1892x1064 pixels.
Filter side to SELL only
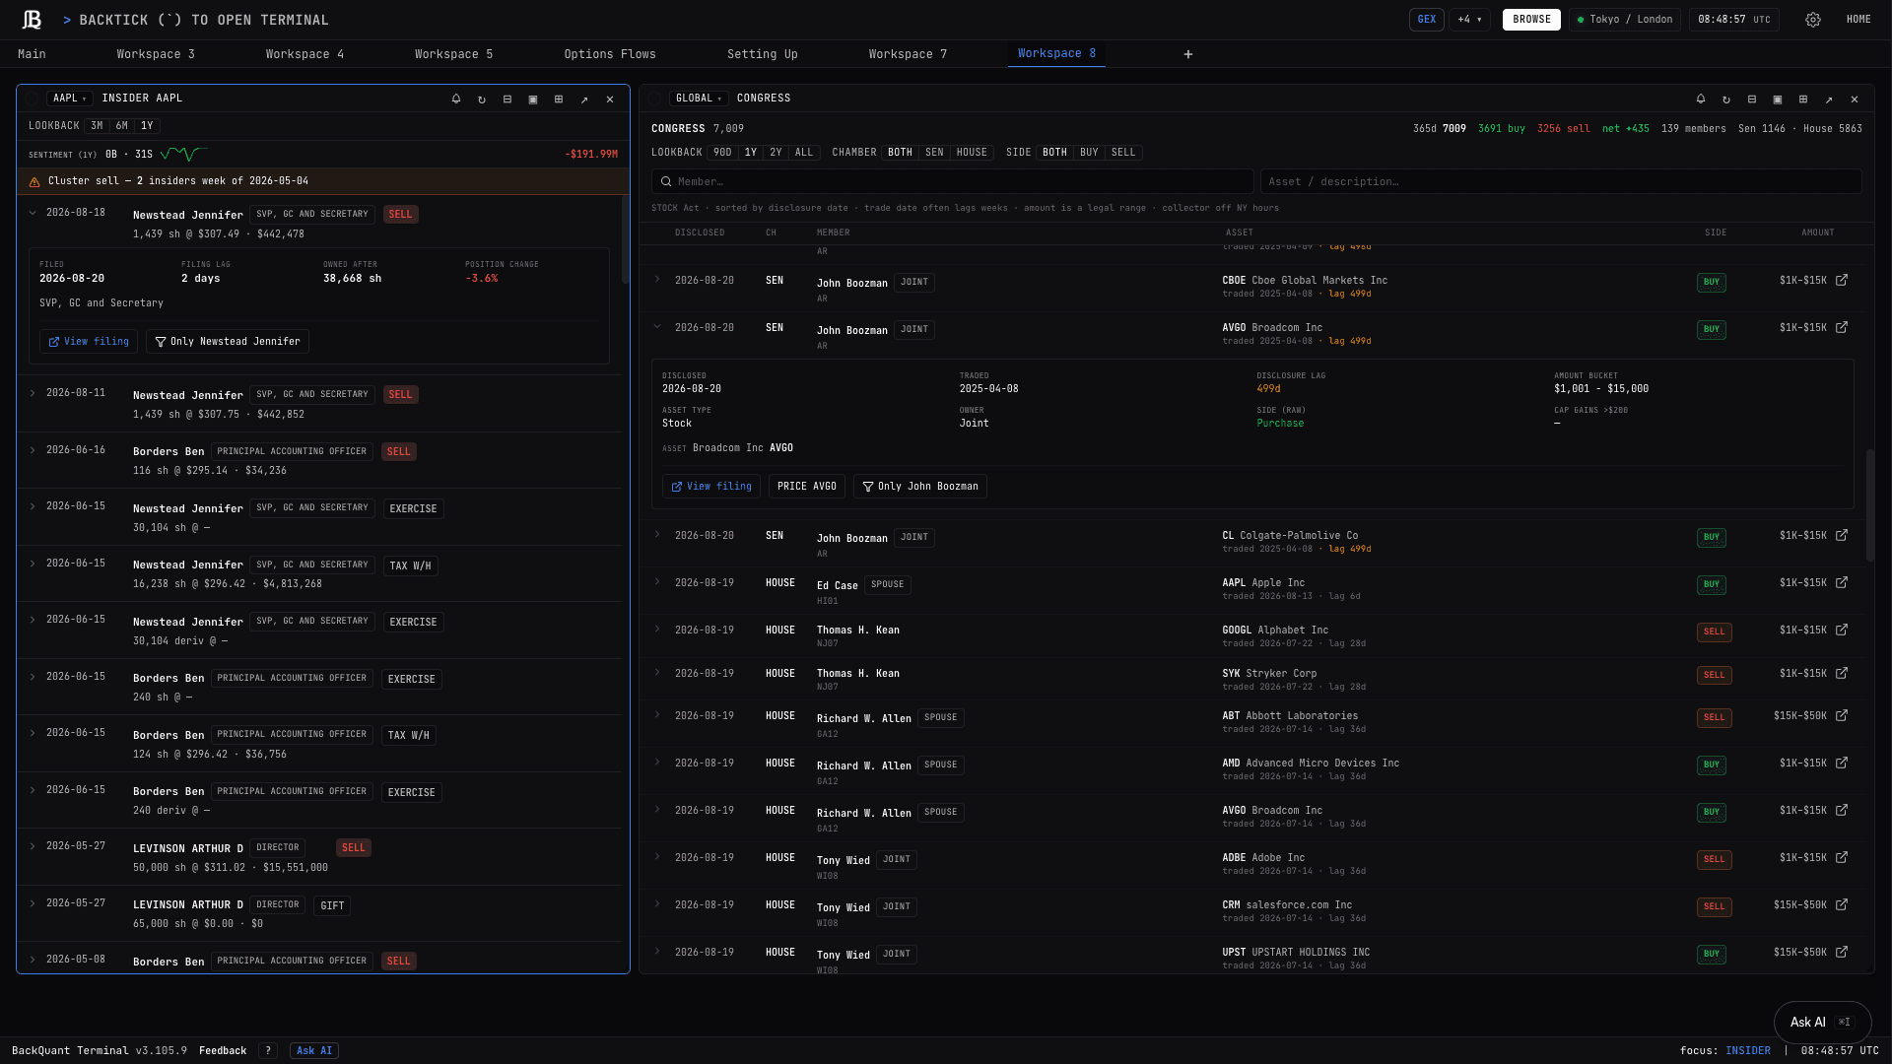coord(1123,153)
